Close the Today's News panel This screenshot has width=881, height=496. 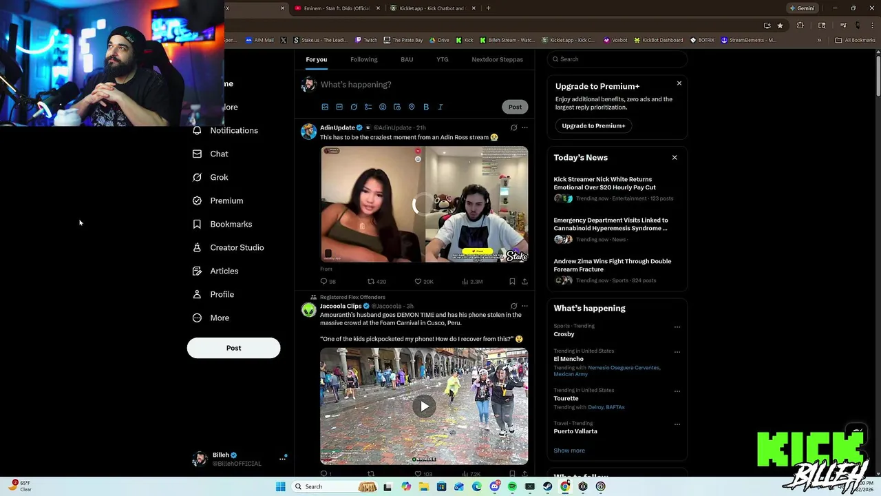point(675,158)
